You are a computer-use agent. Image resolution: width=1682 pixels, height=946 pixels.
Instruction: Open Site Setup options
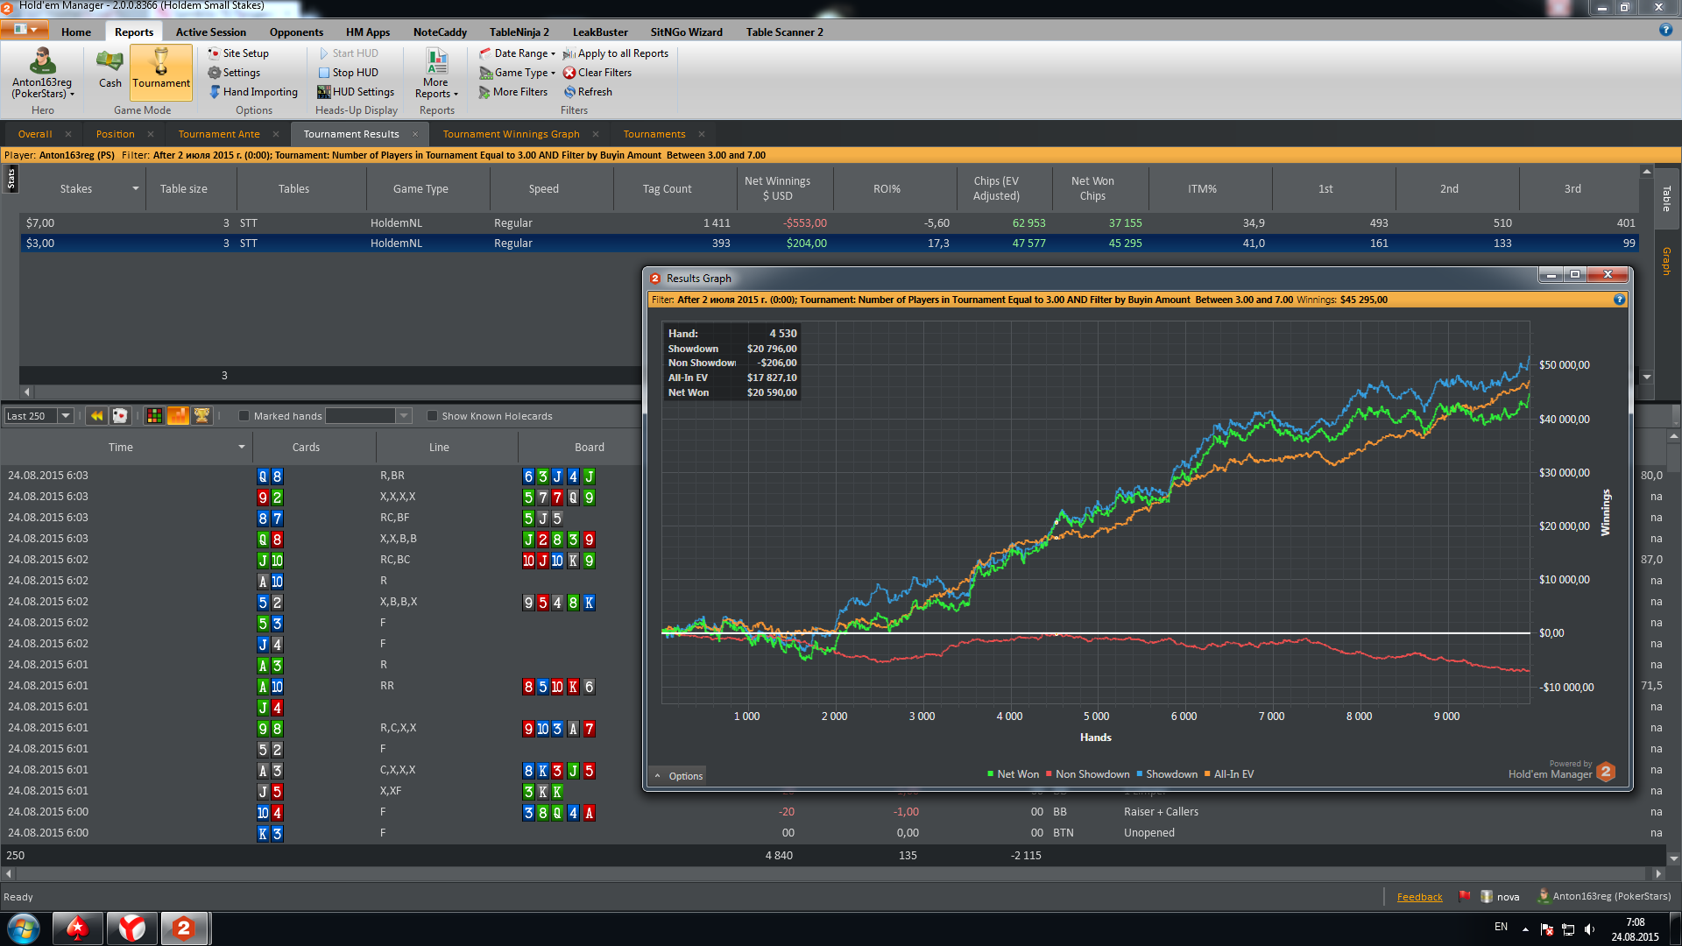tap(238, 53)
